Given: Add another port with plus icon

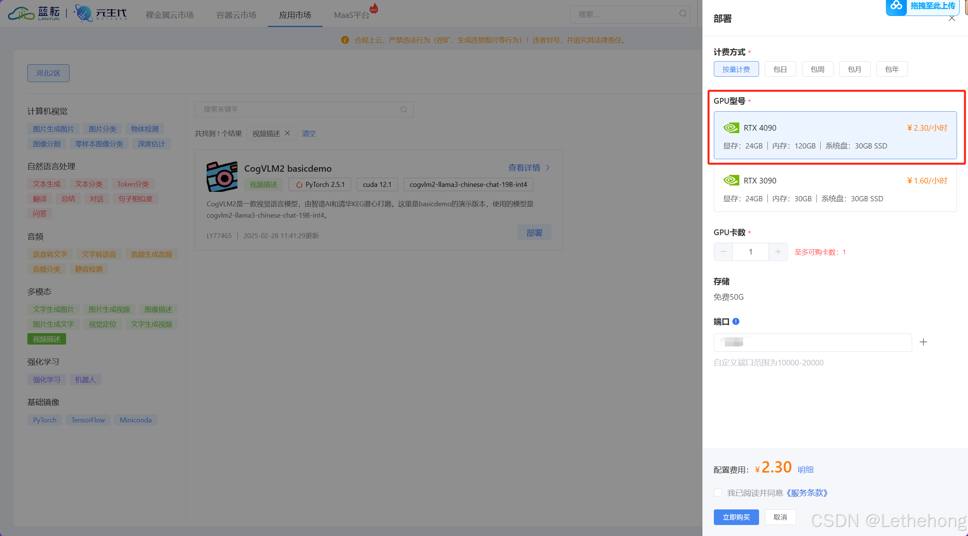Looking at the screenshot, I should click(x=923, y=342).
